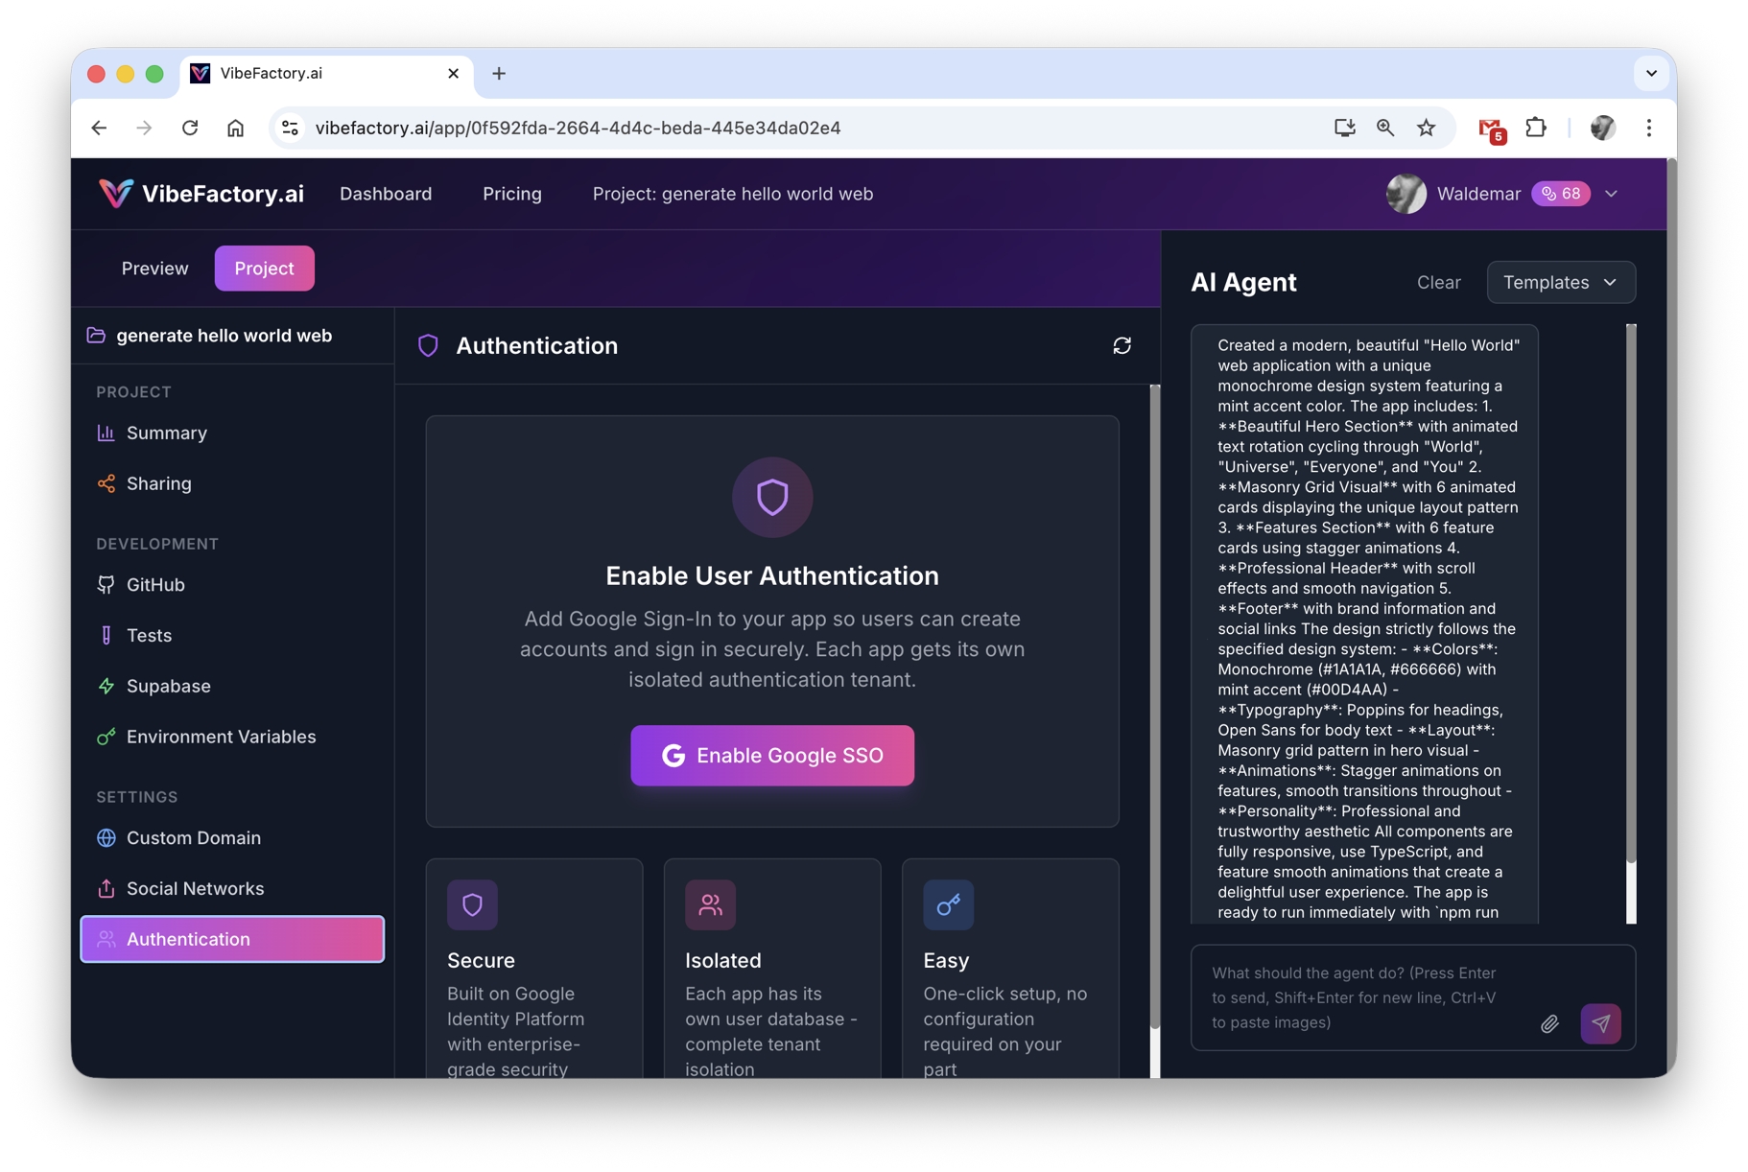This screenshot has height=1172, width=1748.
Task: Select the Sharing icon in sidebar
Action: 106,483
